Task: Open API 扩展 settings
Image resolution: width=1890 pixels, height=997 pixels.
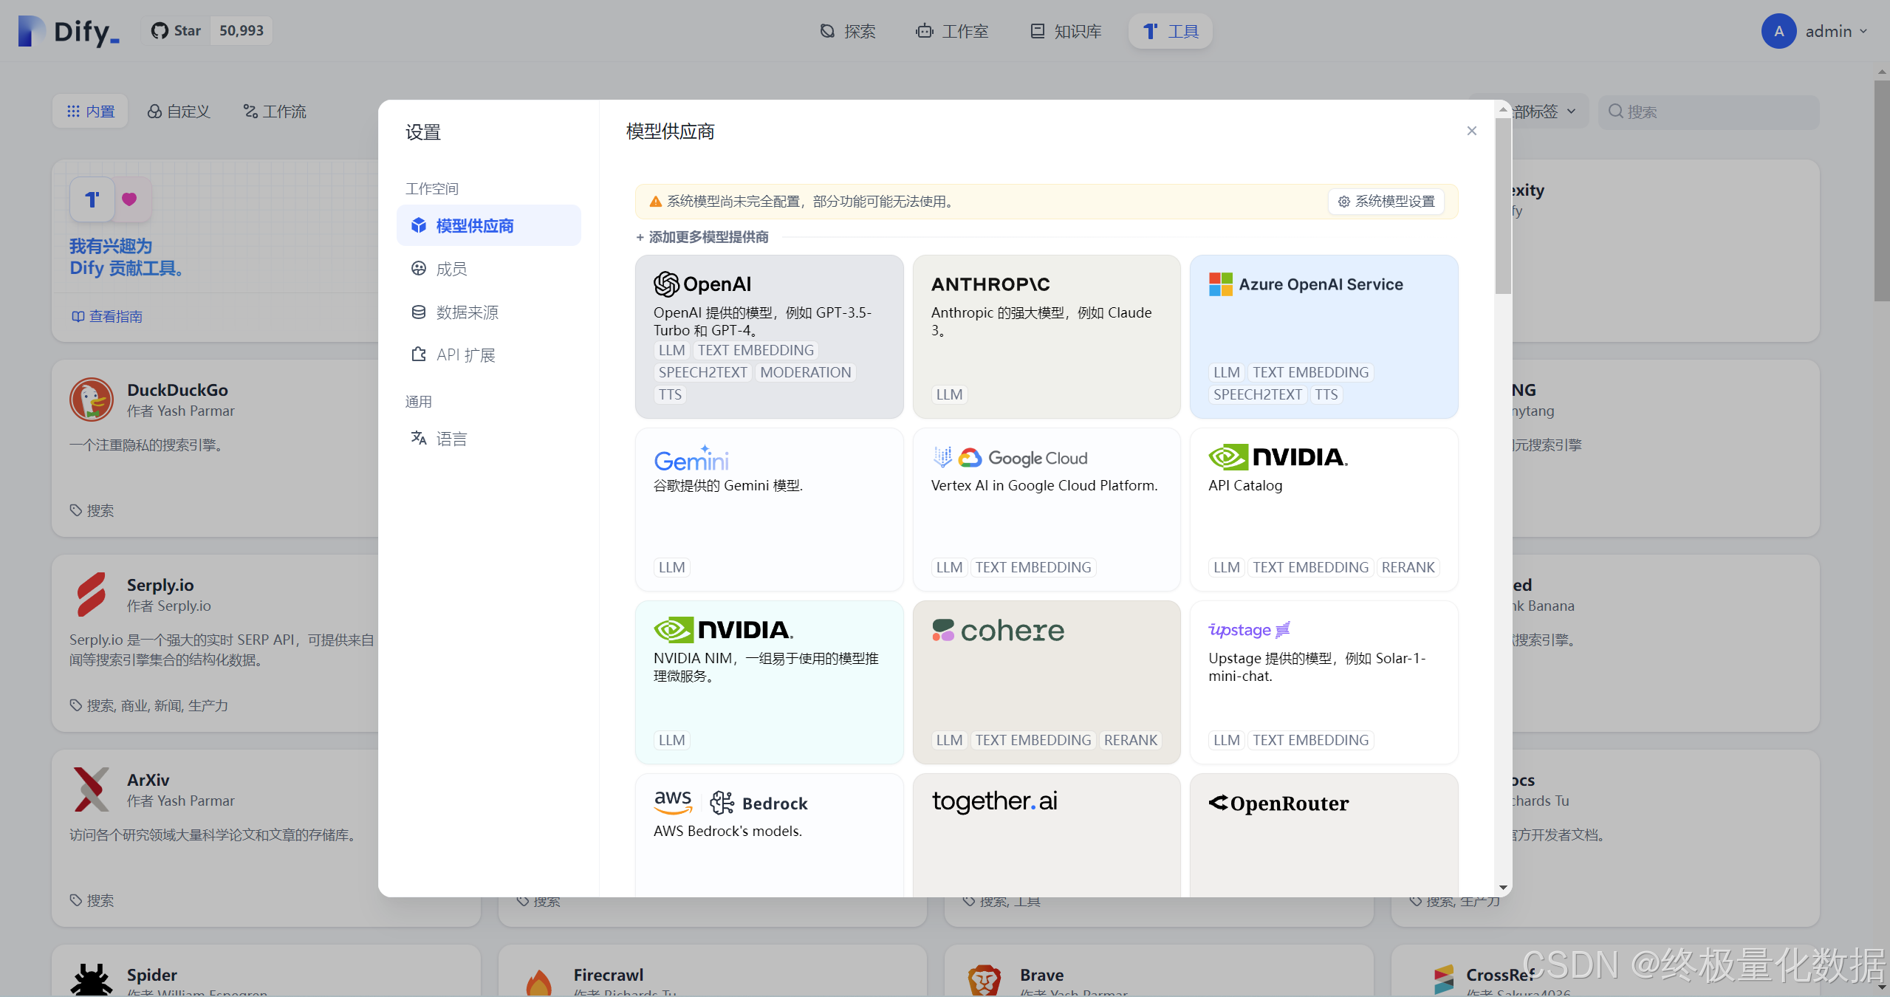Action: coord(465,354)
